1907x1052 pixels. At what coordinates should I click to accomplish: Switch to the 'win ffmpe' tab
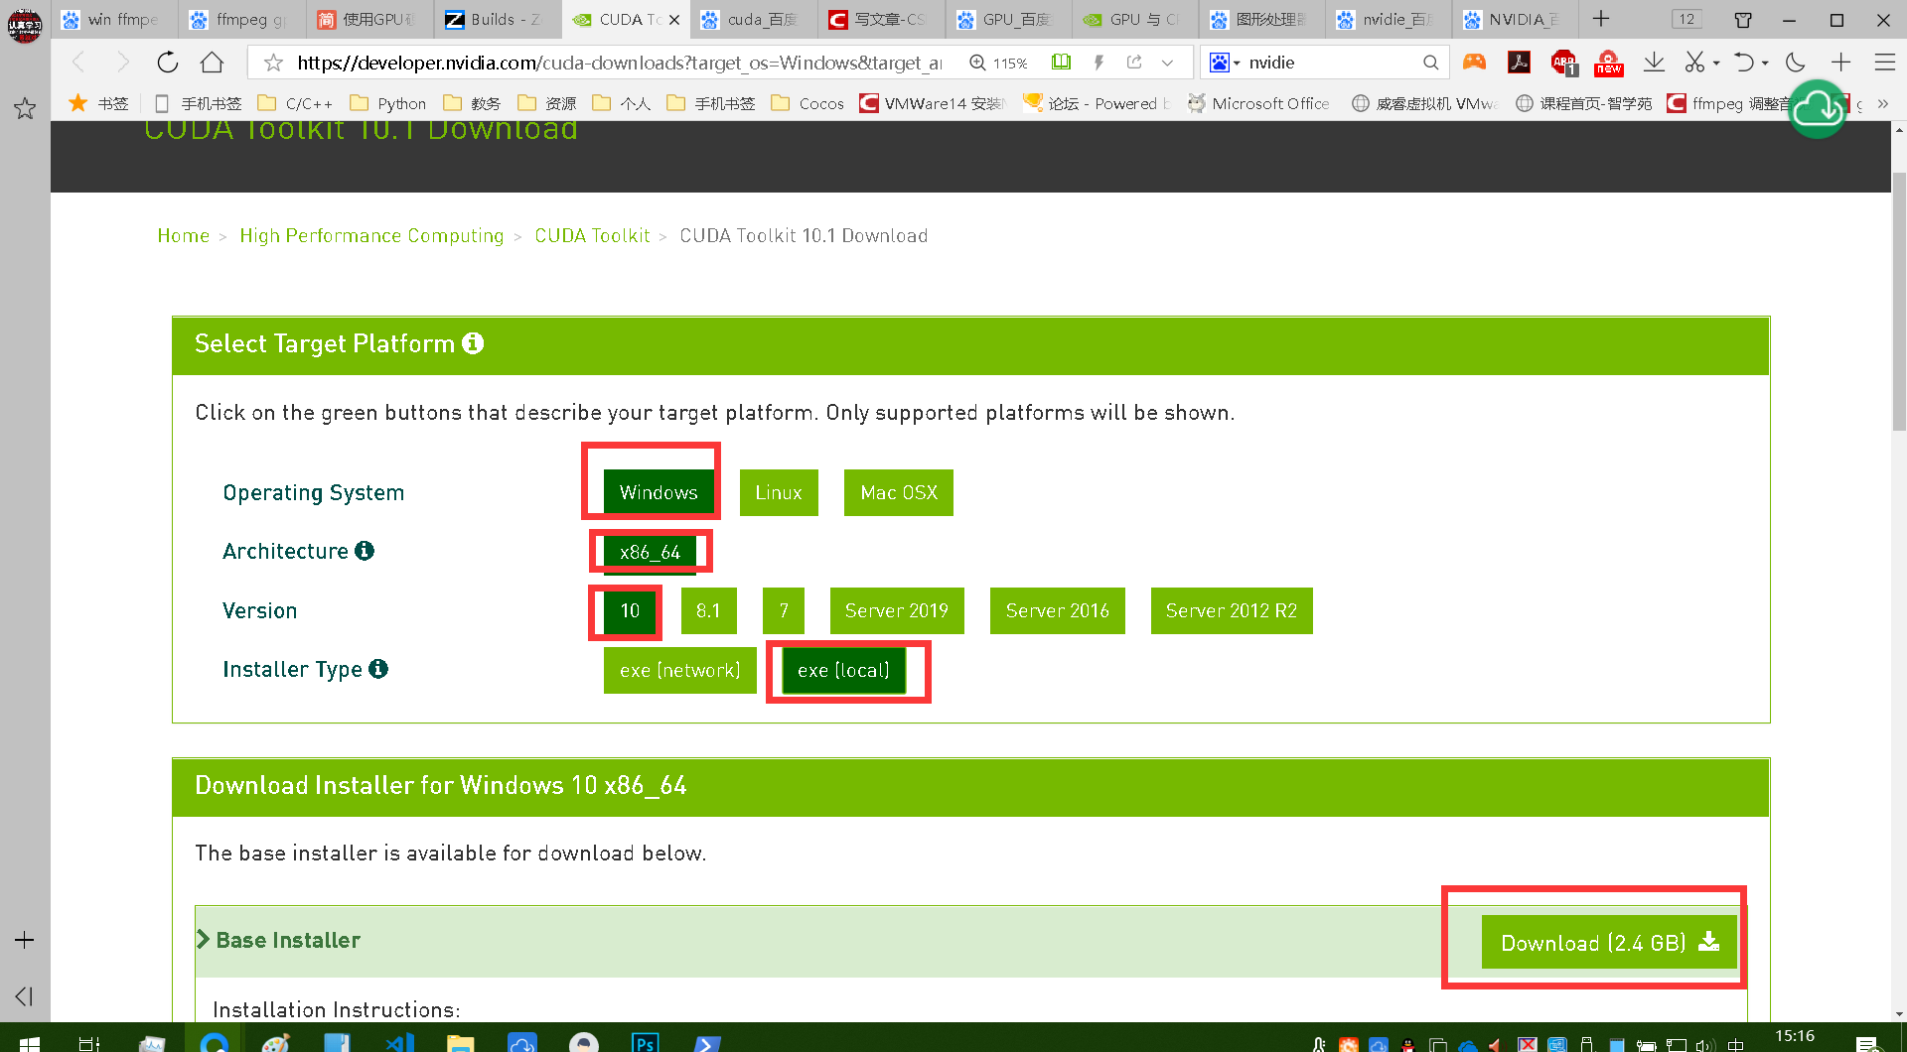click(114, 19)
